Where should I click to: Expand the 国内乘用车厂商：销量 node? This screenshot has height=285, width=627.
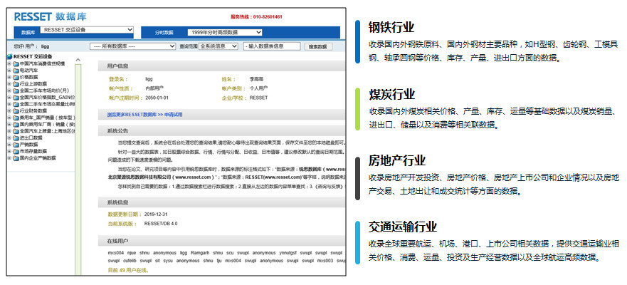tap(9, 125)
